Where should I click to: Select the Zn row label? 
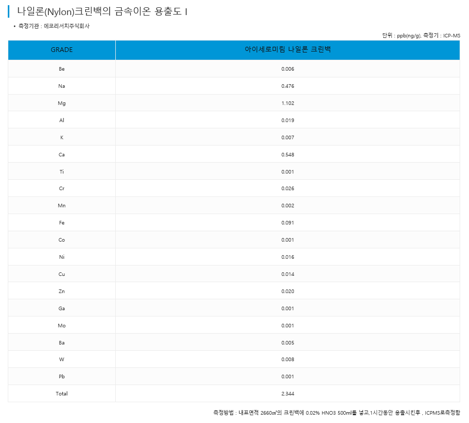[x=62, y=292]
